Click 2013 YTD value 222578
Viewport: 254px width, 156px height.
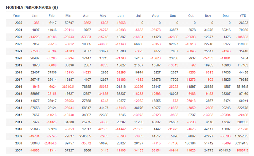point(243,108)
